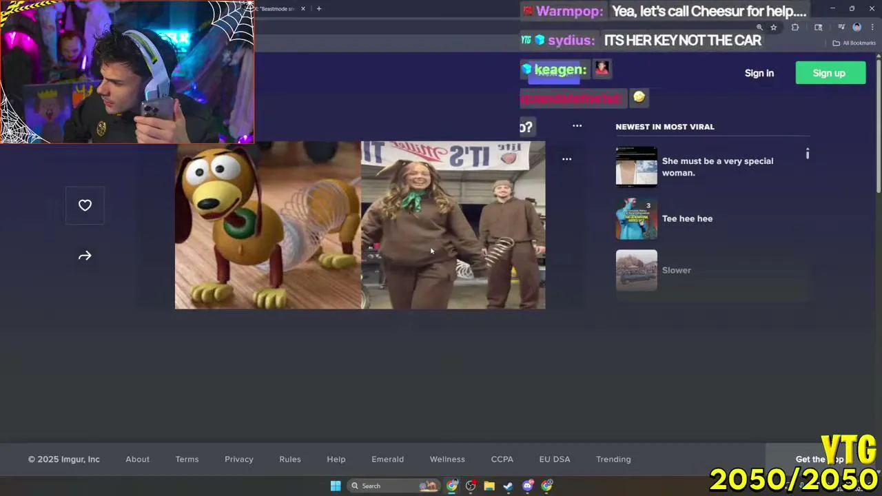Like the post with the heart icon
Viewport: 882px width, 496px height.
(x=85, y=205)
